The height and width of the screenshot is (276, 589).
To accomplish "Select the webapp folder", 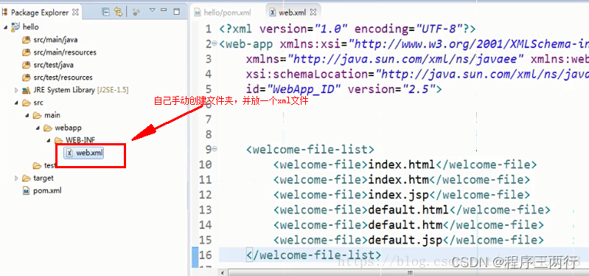I will [x=68, y=128].
